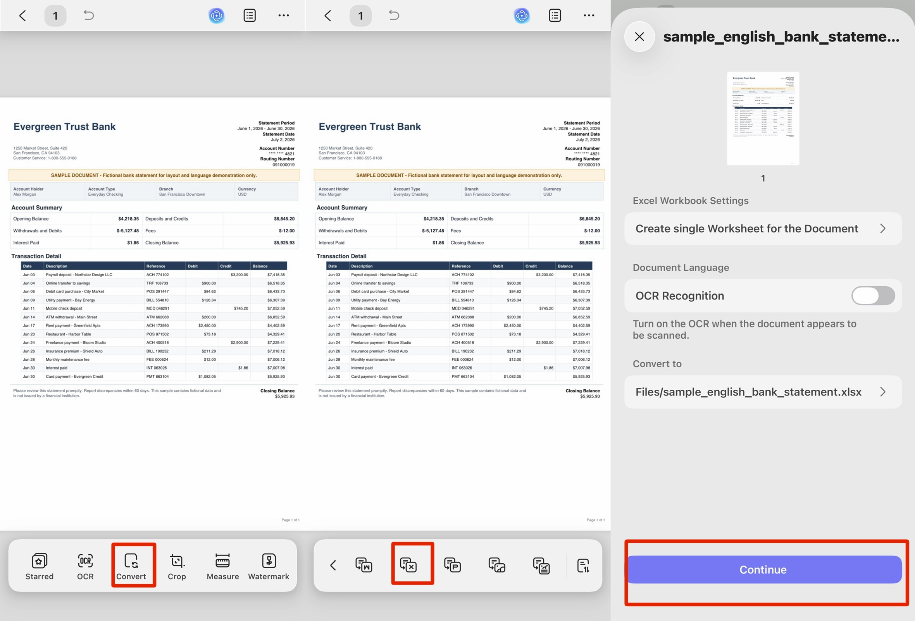The height and width of the screenshot is (621, 915).
Task: Go back using middle panel's top back arrow
Action: (327, 16)
